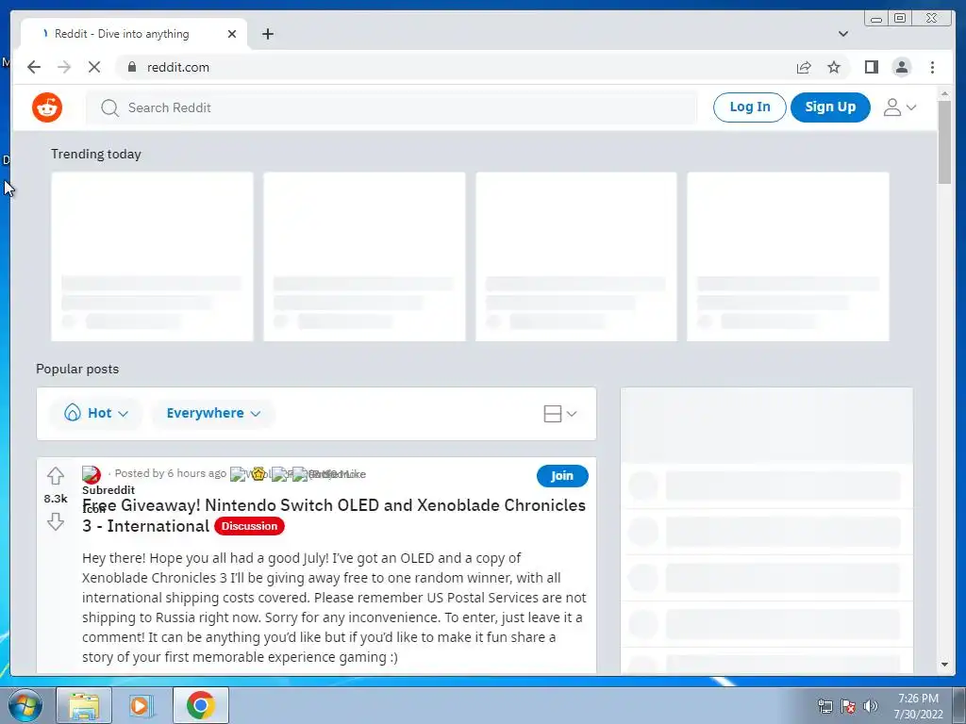Click the Sign Up button
Screen dimensions: 966x724
[x=830, y=107]
